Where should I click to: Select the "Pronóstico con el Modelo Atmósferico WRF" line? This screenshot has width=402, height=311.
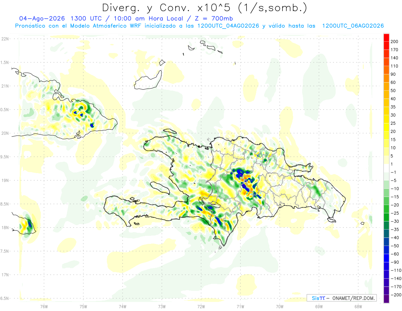coord(79,26)
